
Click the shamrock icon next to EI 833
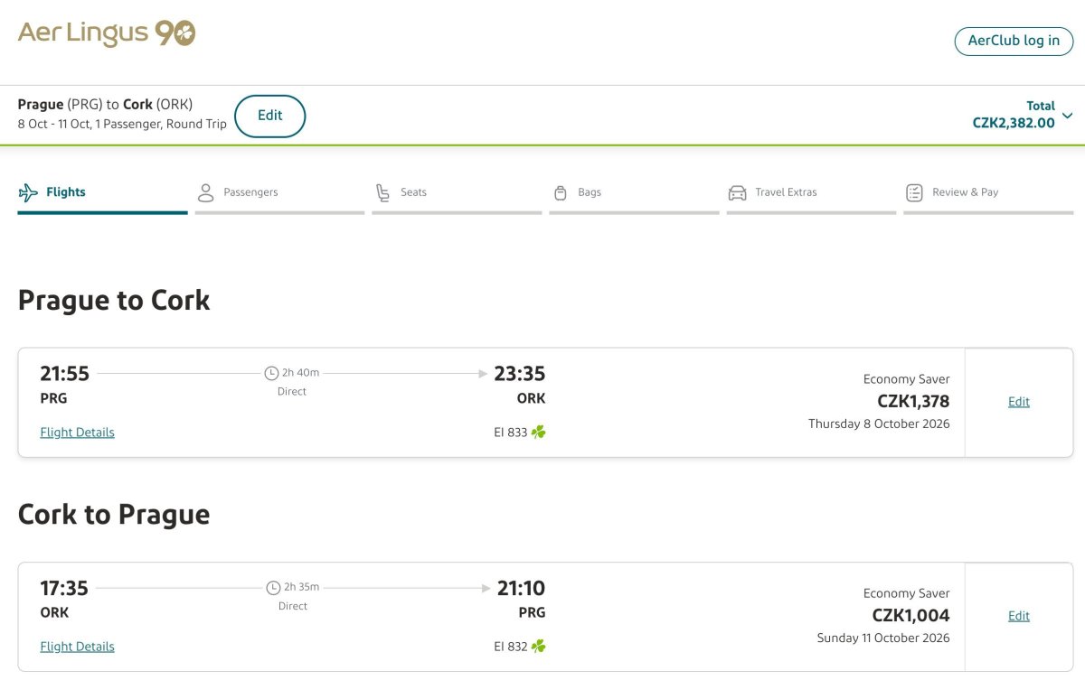tap(539, 433)
